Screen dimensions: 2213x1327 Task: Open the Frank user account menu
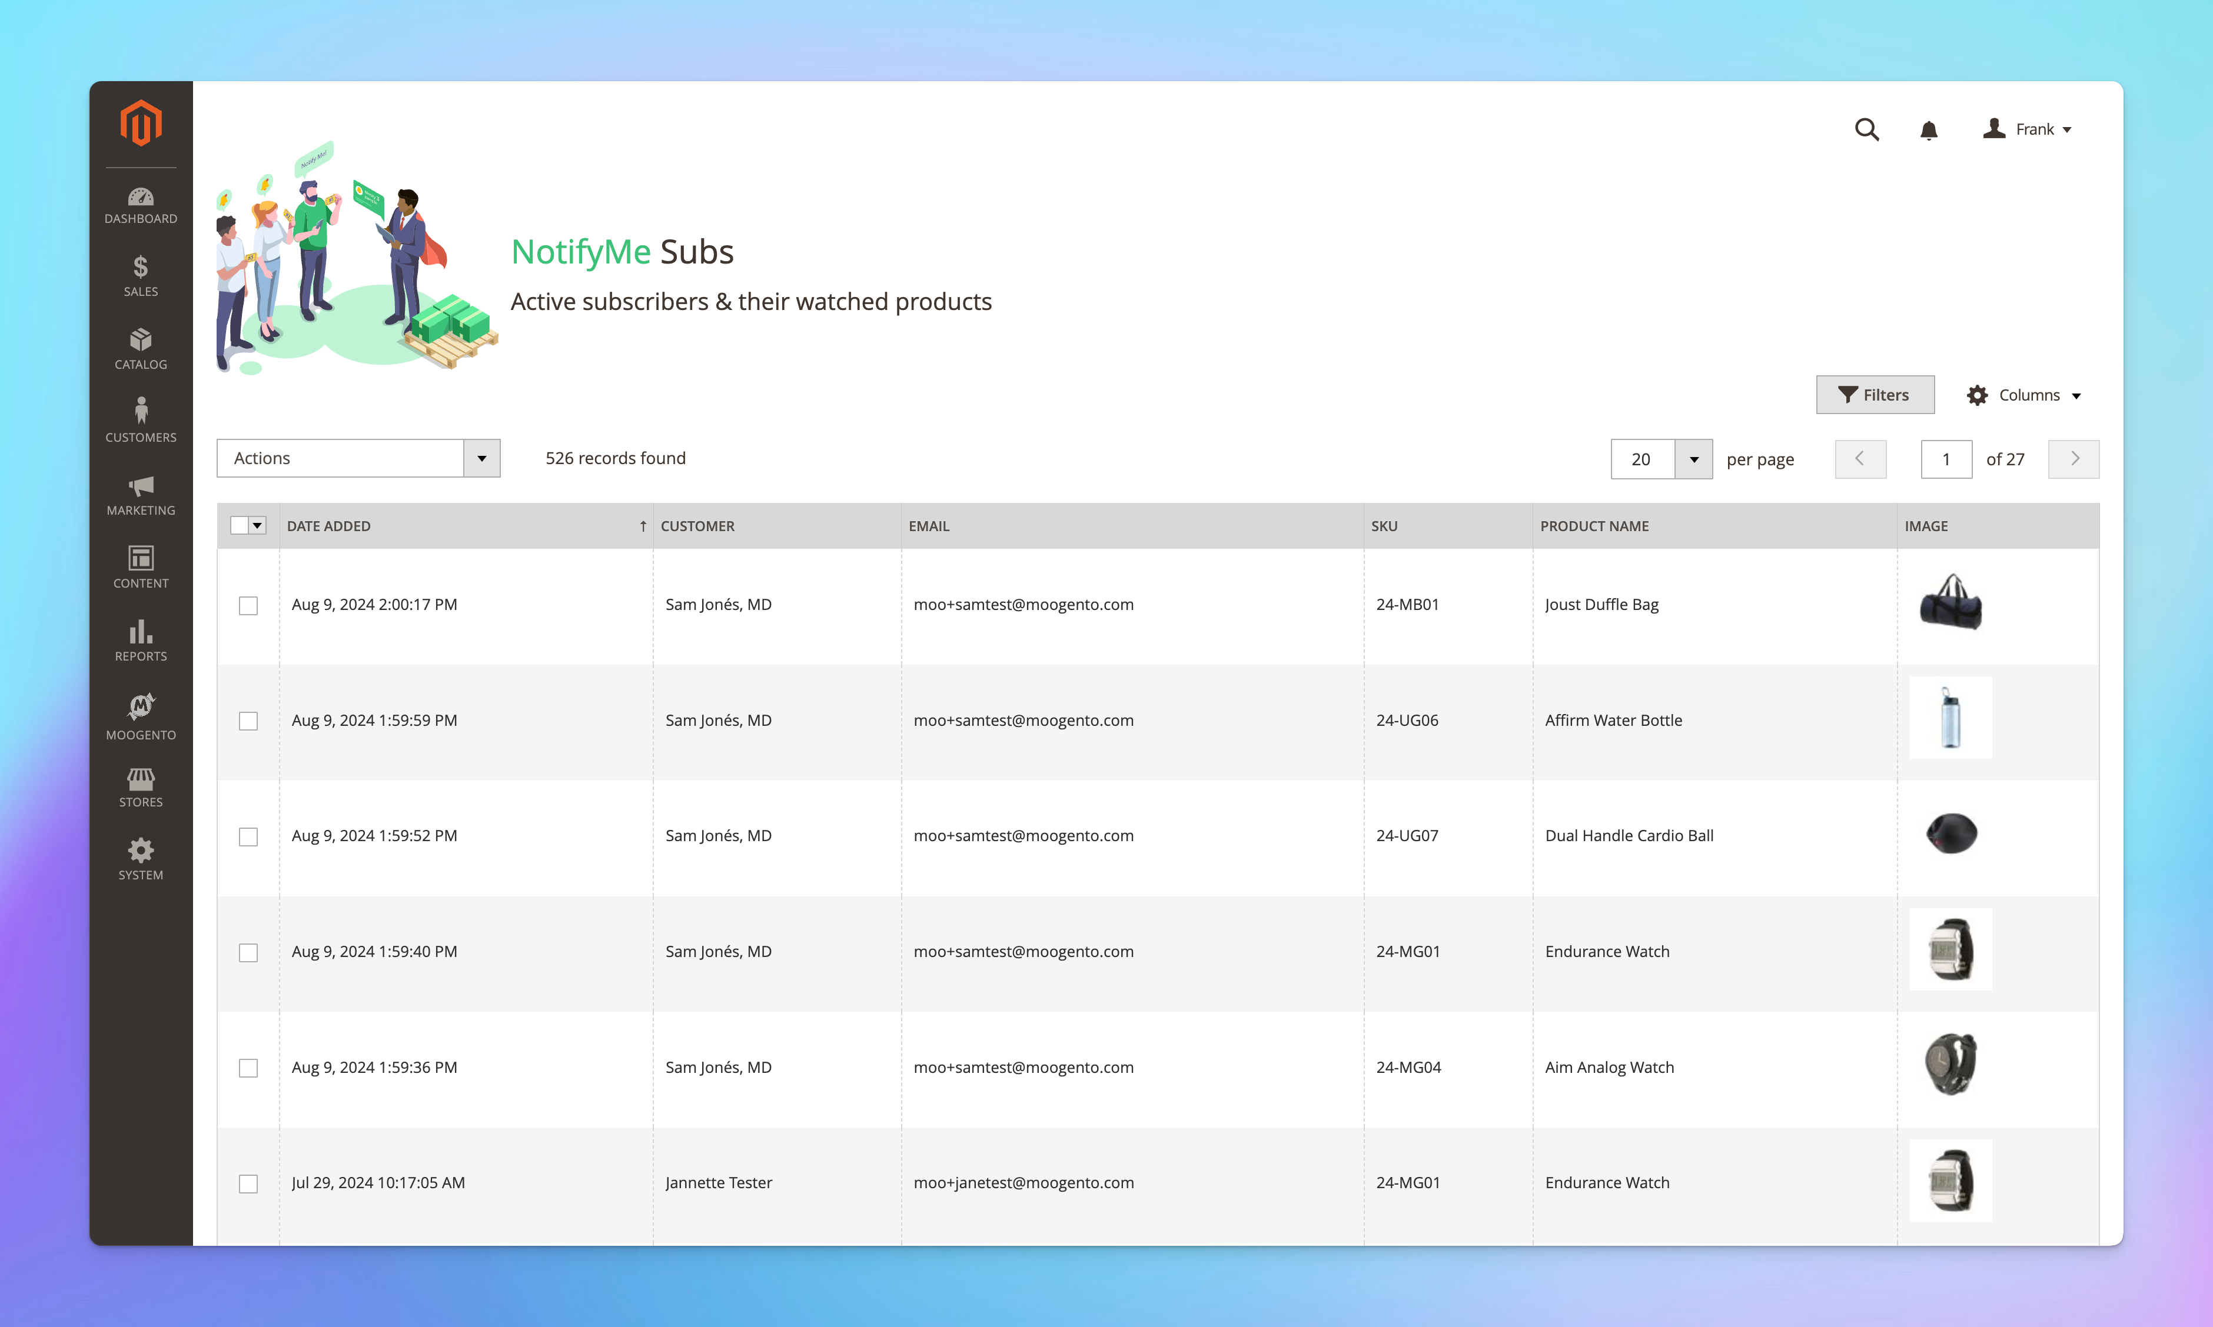2027,129
